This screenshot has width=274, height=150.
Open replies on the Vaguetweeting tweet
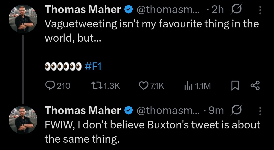(x=58, y=86)
